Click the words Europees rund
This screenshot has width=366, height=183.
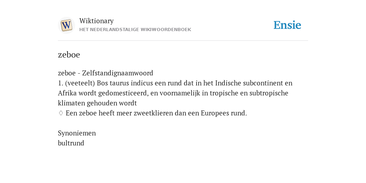pos(223,113)
